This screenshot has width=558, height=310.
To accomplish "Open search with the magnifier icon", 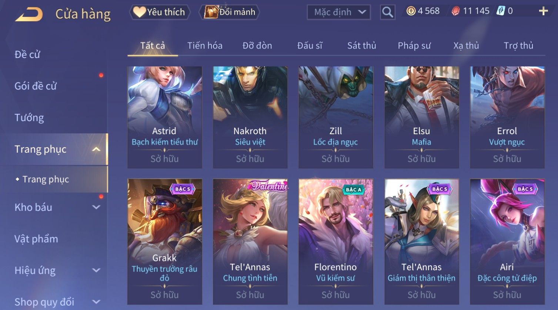I will pos(387,12).
